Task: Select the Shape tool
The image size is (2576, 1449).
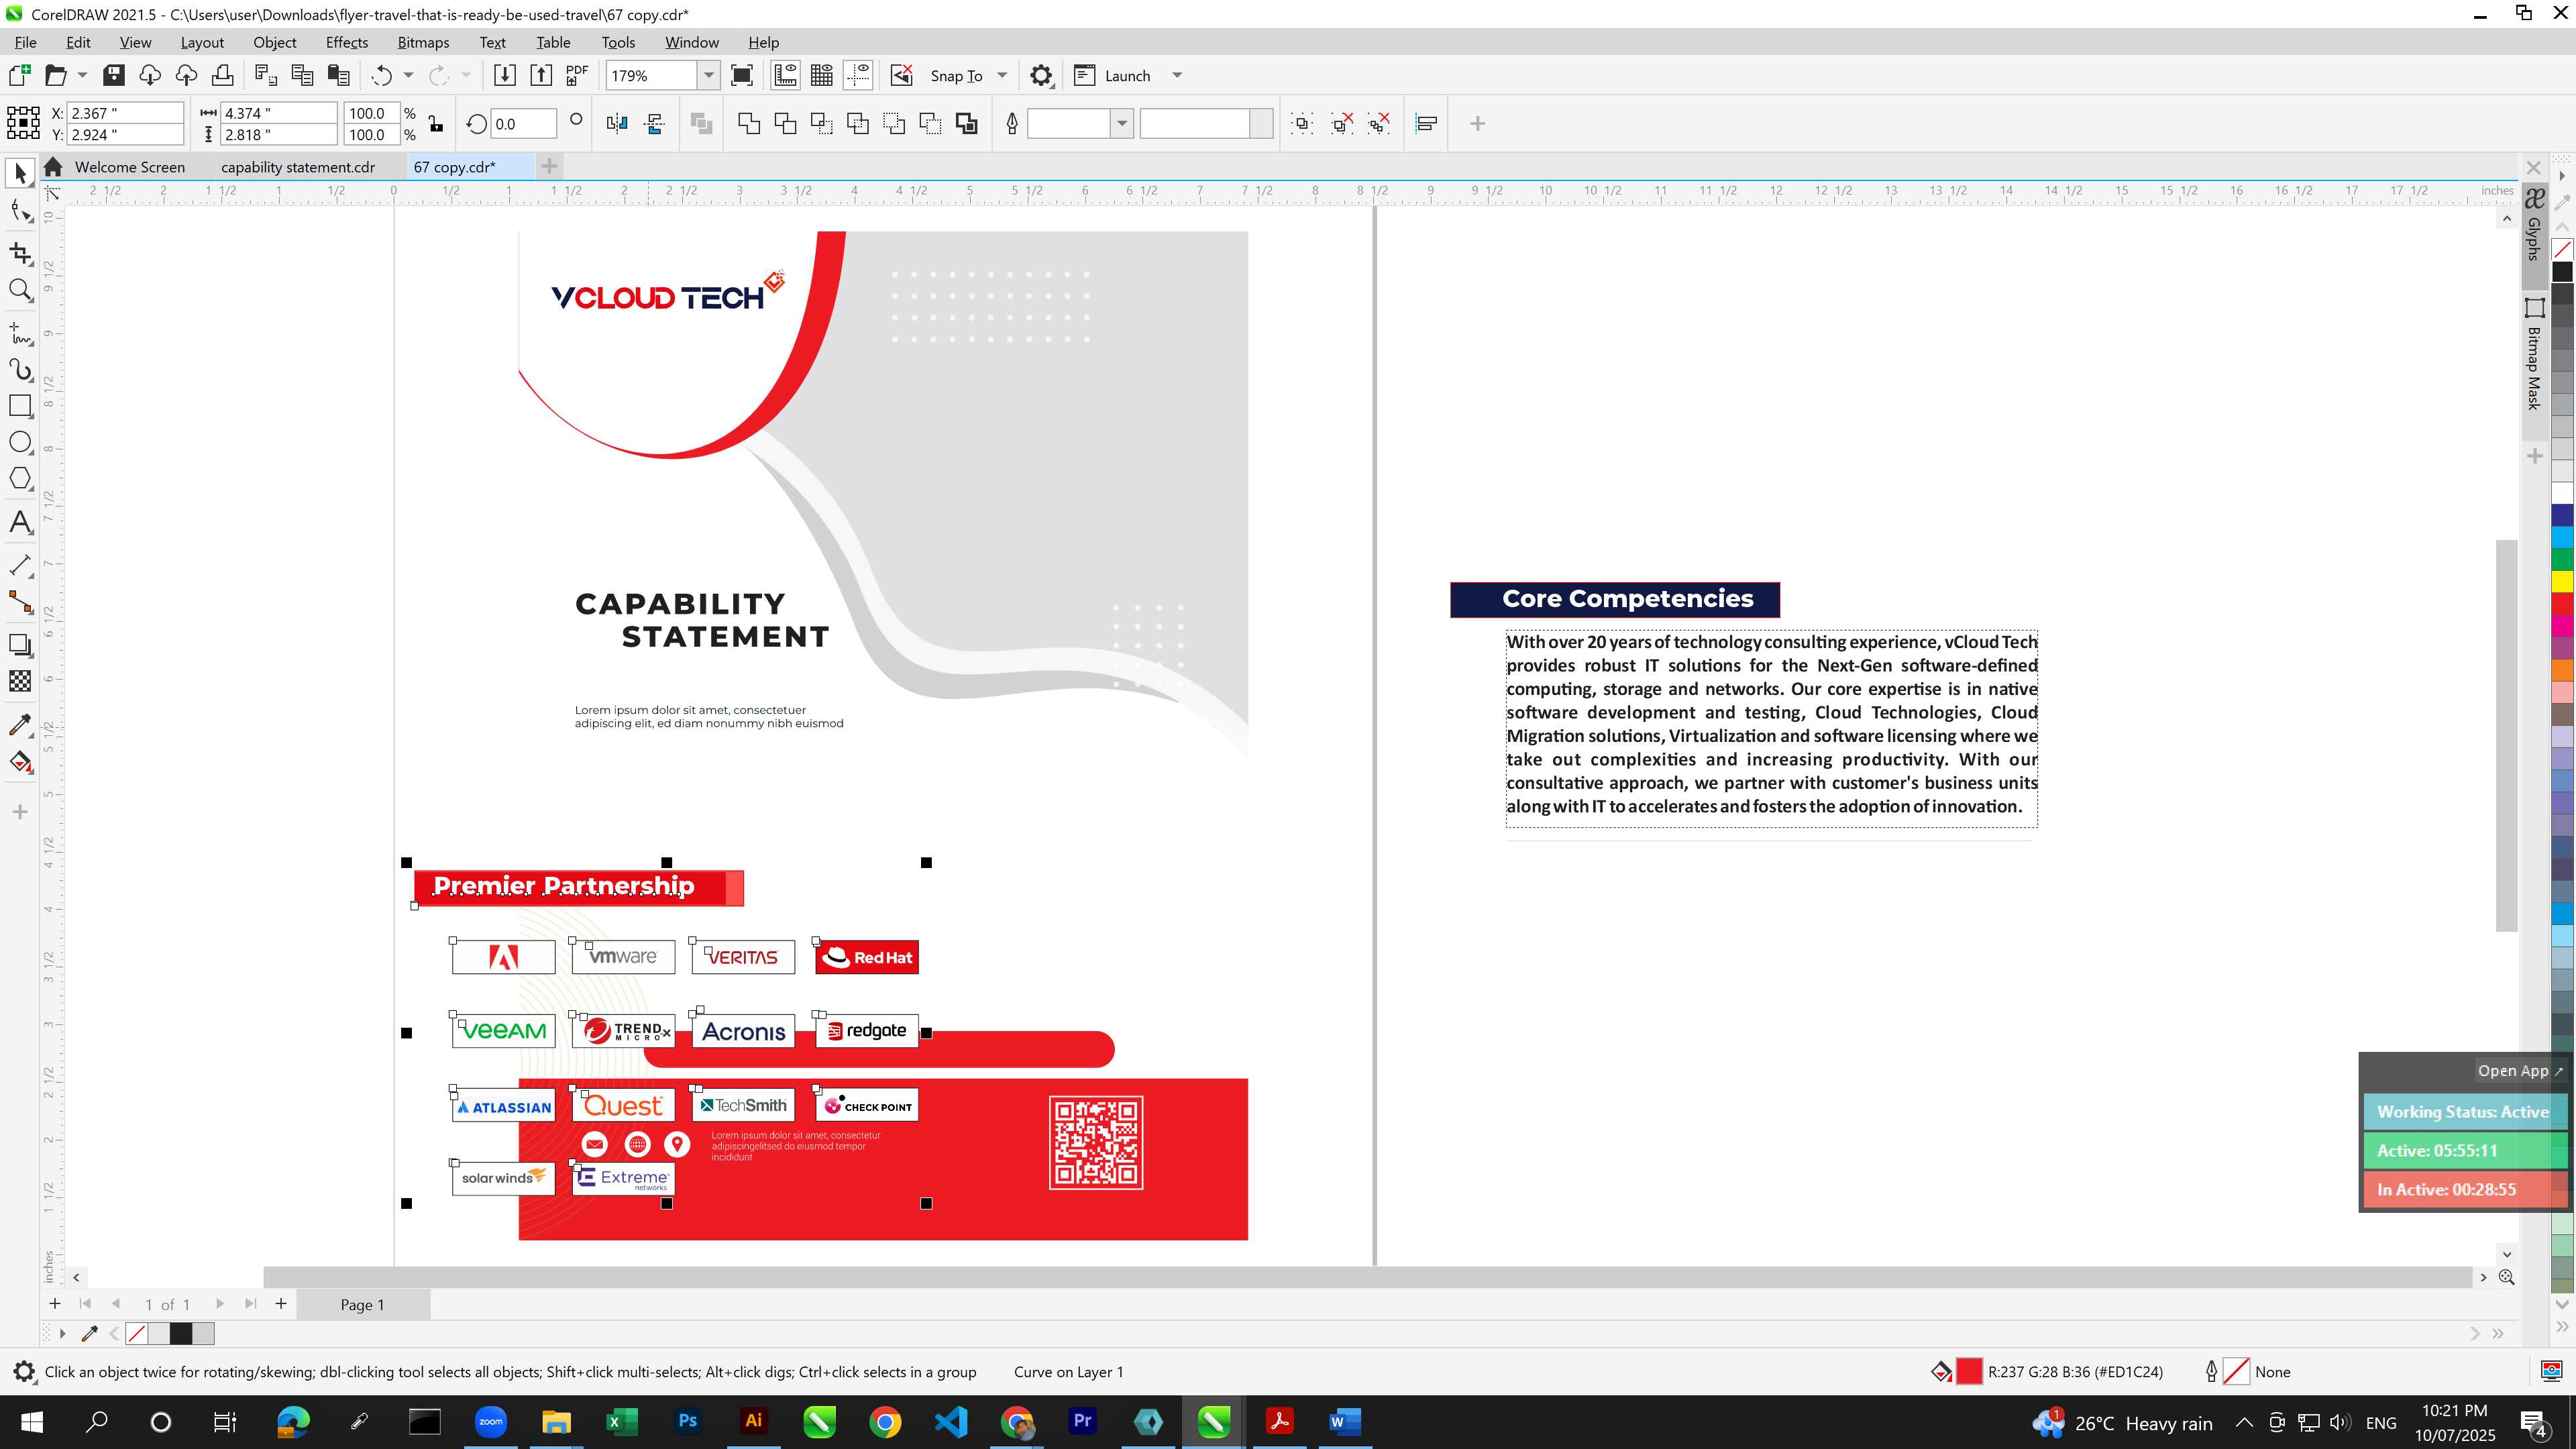Action: (20, 211)
